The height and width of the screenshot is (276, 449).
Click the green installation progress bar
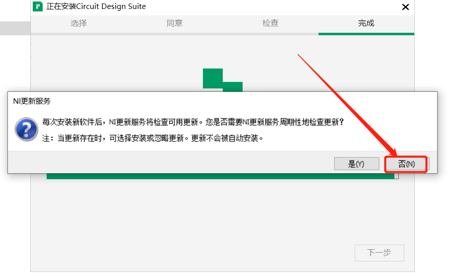[222, 176]
